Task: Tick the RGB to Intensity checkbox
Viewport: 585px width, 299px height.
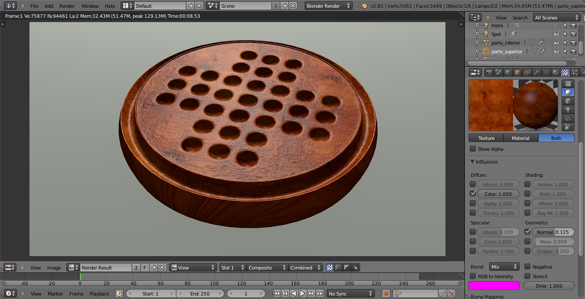Action: pos(473,276)
